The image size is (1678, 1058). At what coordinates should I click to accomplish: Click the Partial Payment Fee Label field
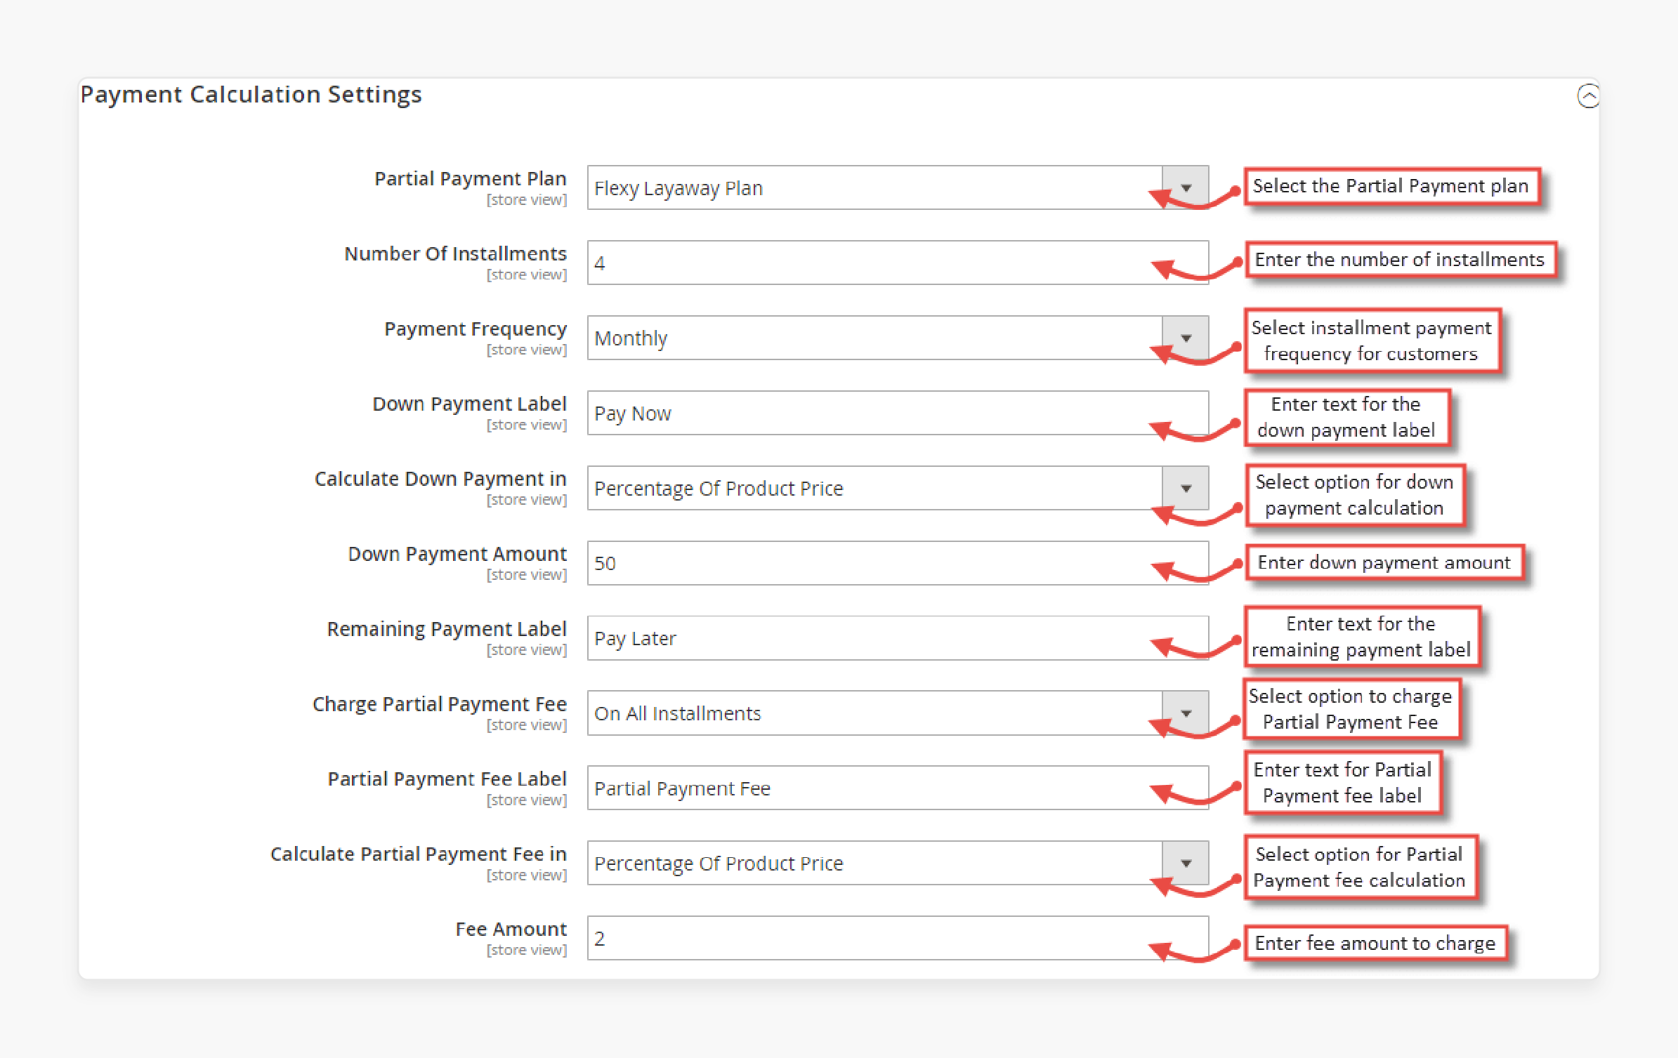tap(898, 788)
